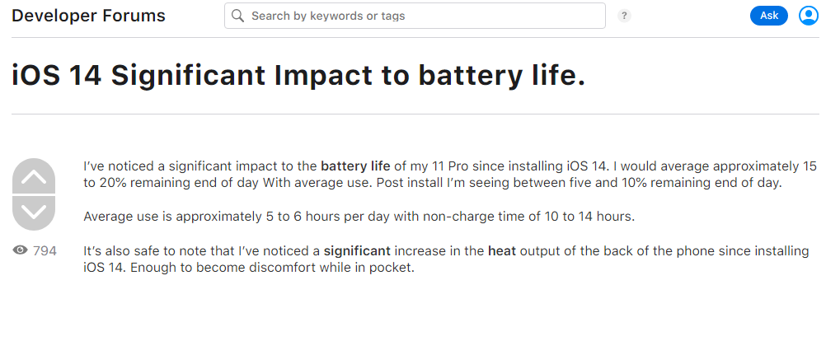Click the bold "significant" word in the post
Screen dimensions: 840x355
tap(357, 250)
